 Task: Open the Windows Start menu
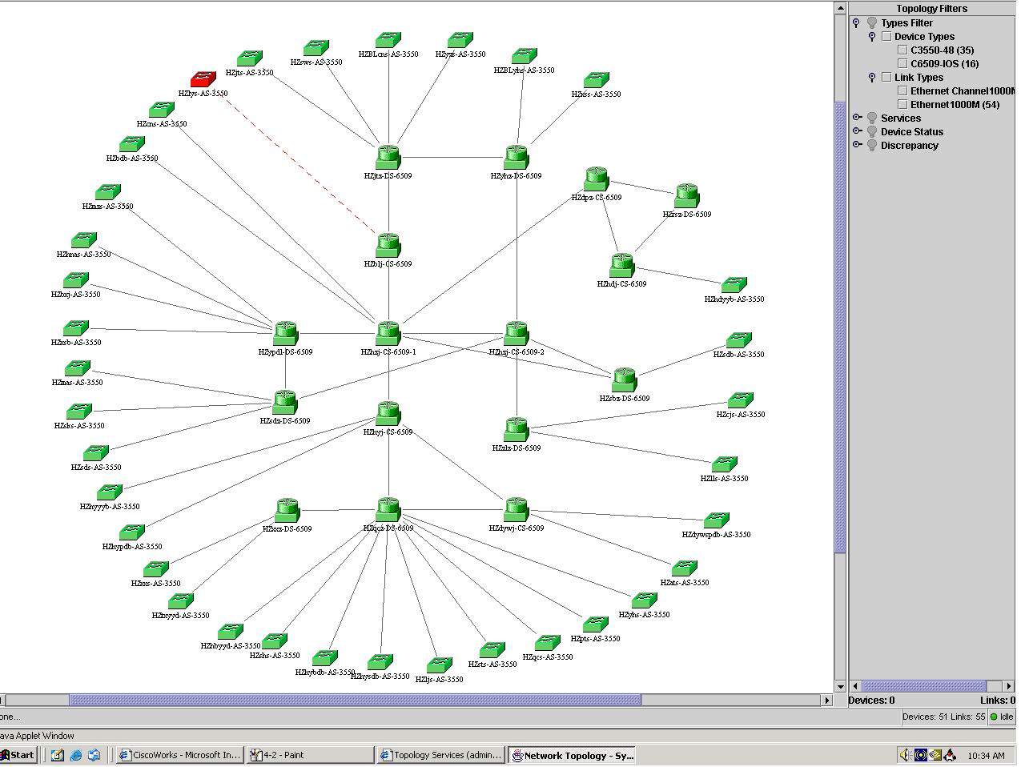pos(18,755)
